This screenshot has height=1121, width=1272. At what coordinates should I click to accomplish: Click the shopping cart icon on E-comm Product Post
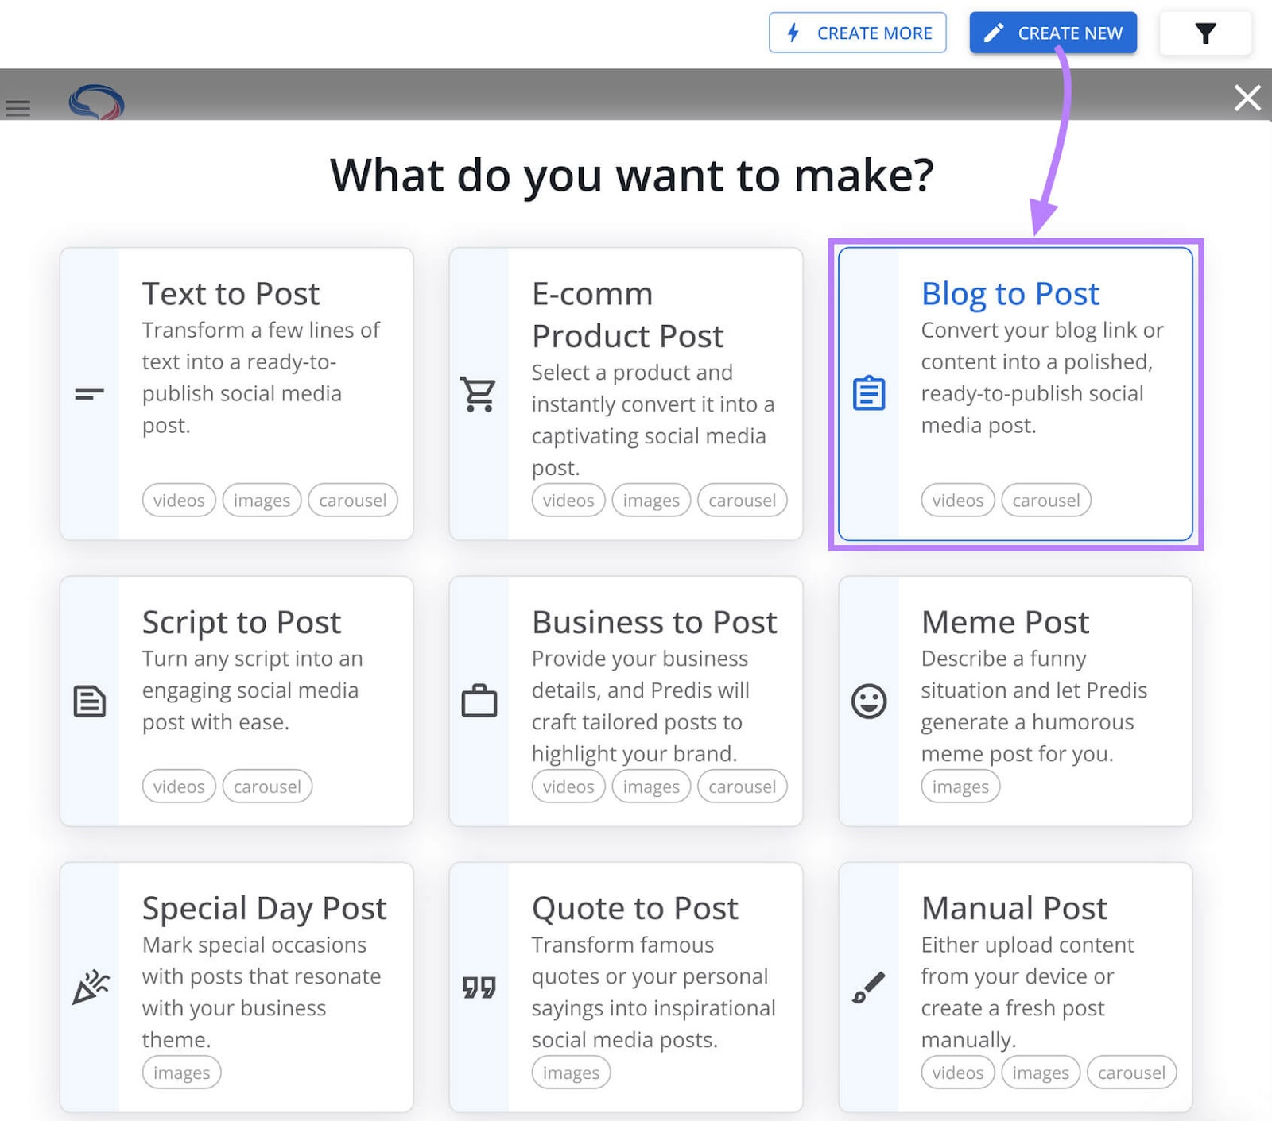(x=479, y=393)
